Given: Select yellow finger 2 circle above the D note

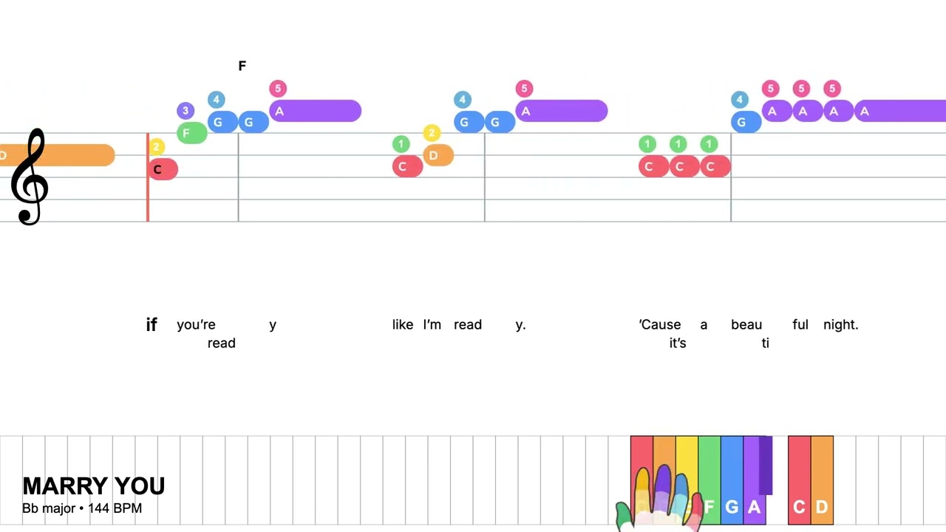Looking at the screenshot, I should 432,133.
